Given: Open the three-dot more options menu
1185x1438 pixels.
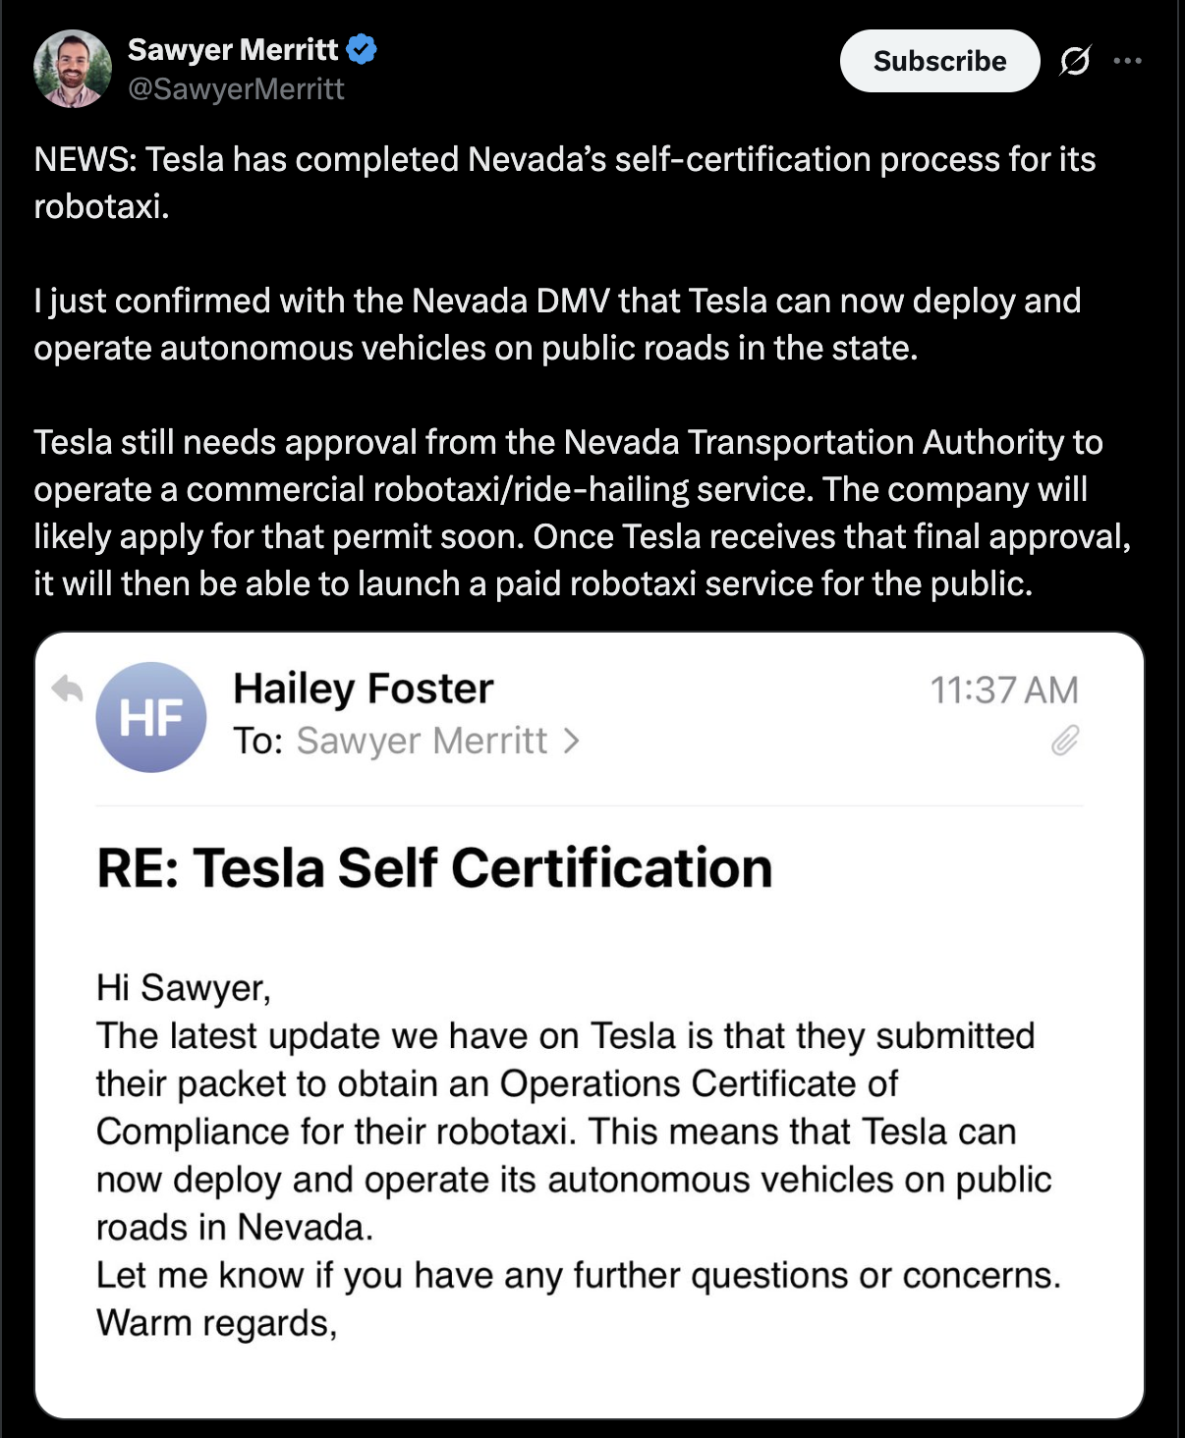Looking at the screenshot, I should [x=1127, y=61].
